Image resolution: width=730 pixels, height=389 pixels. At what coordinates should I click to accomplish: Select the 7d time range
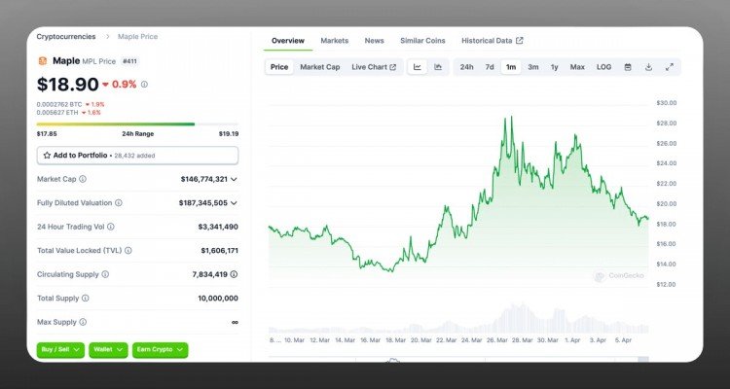click(490, 67)
